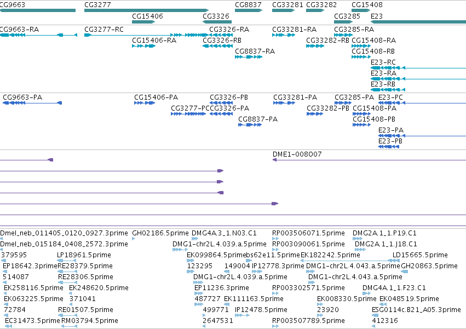Select the CG3326-RA transcript label
Image resolution: width=466 pixels, height=329 pixels.
[x=229, y=30]
